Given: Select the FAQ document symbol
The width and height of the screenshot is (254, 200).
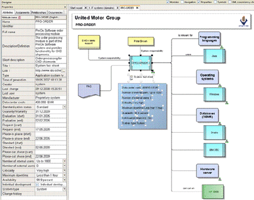Looking at the screenshot, I should (89, 91).
